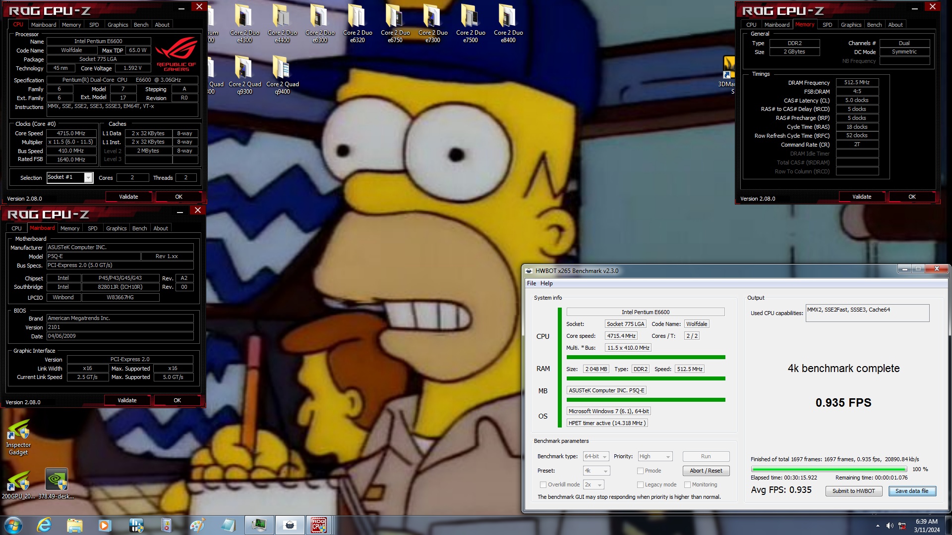
Task: Select the Inspector Gadget desktop shortcut
Action: (18, 437)
